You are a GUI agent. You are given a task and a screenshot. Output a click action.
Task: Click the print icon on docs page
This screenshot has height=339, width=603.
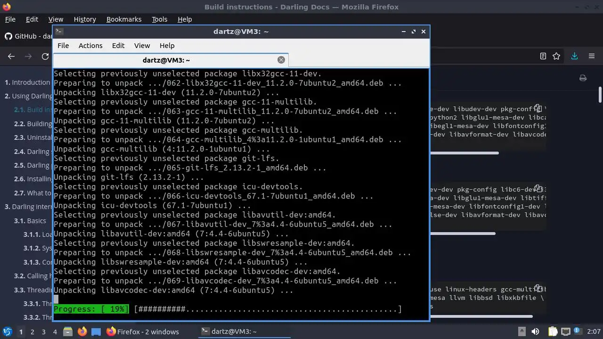pos(583,78)
